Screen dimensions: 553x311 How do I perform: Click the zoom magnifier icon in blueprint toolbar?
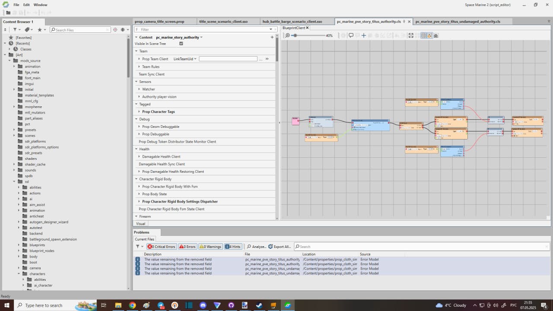pos(287,35)
